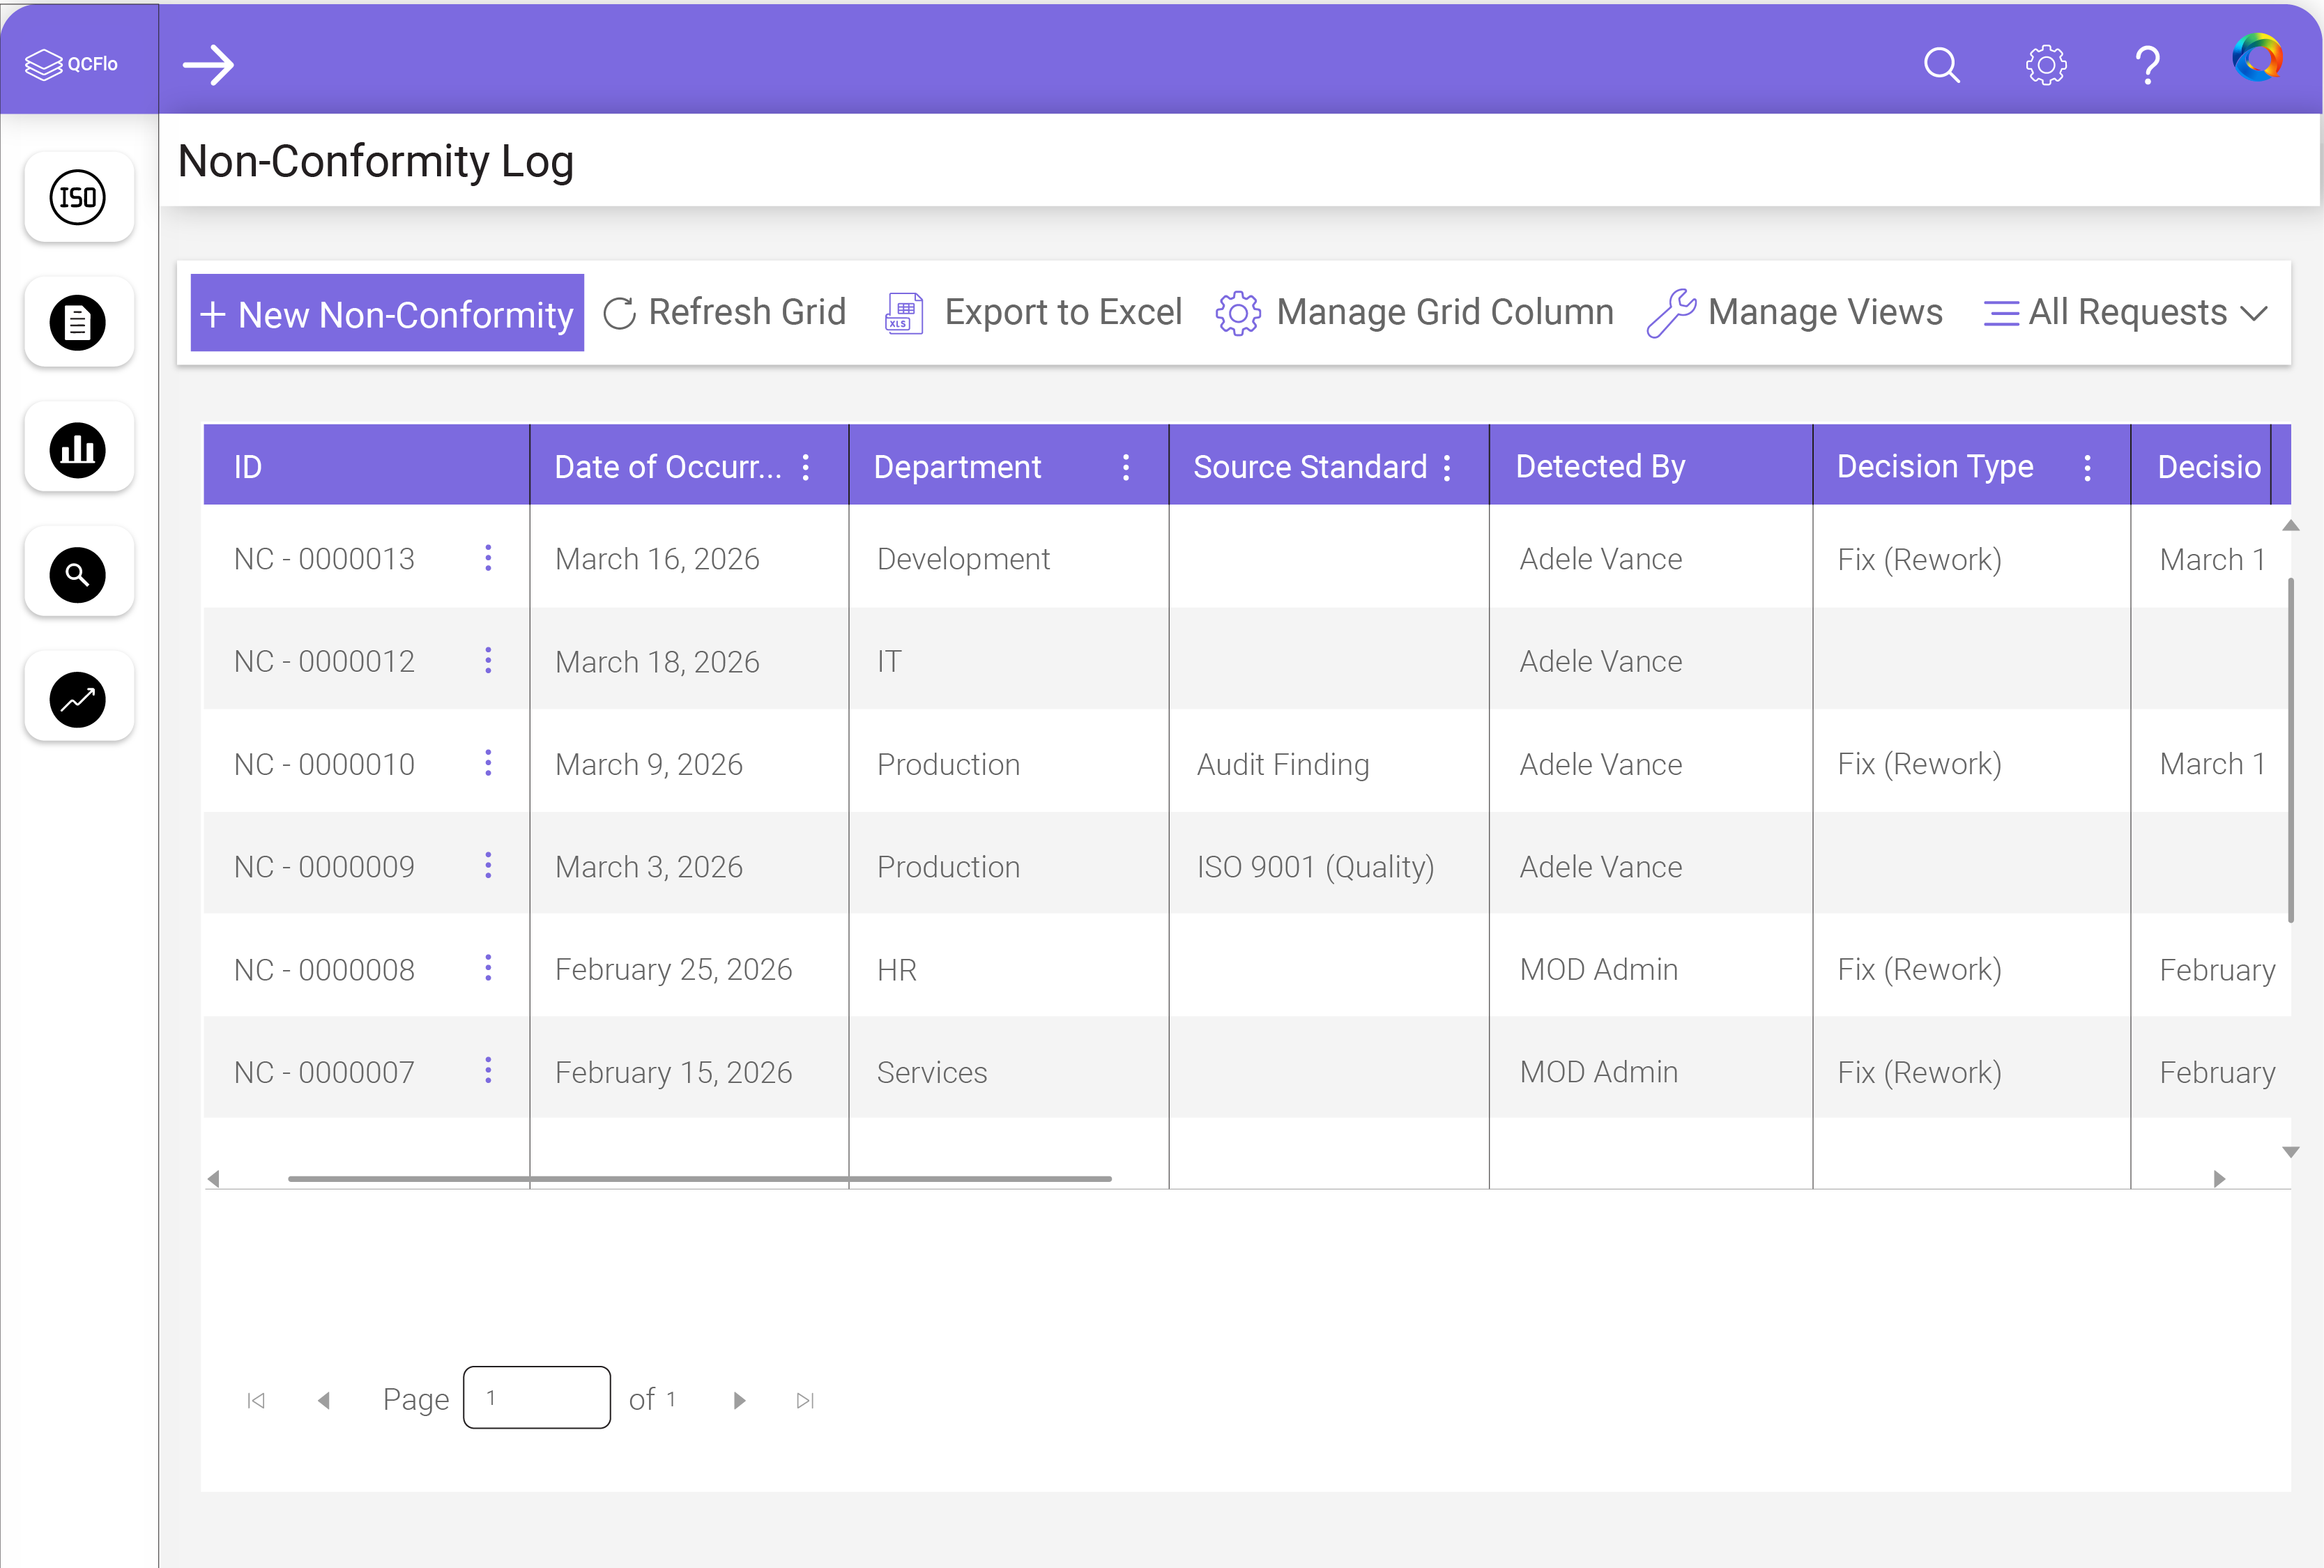Viewport: 2324px width, 1568px height.
Task: Open row menu for NC - 0000010
Action: (488, 763)
